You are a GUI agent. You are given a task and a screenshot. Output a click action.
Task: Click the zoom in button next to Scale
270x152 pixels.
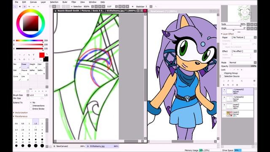click(x=252, y=24)
